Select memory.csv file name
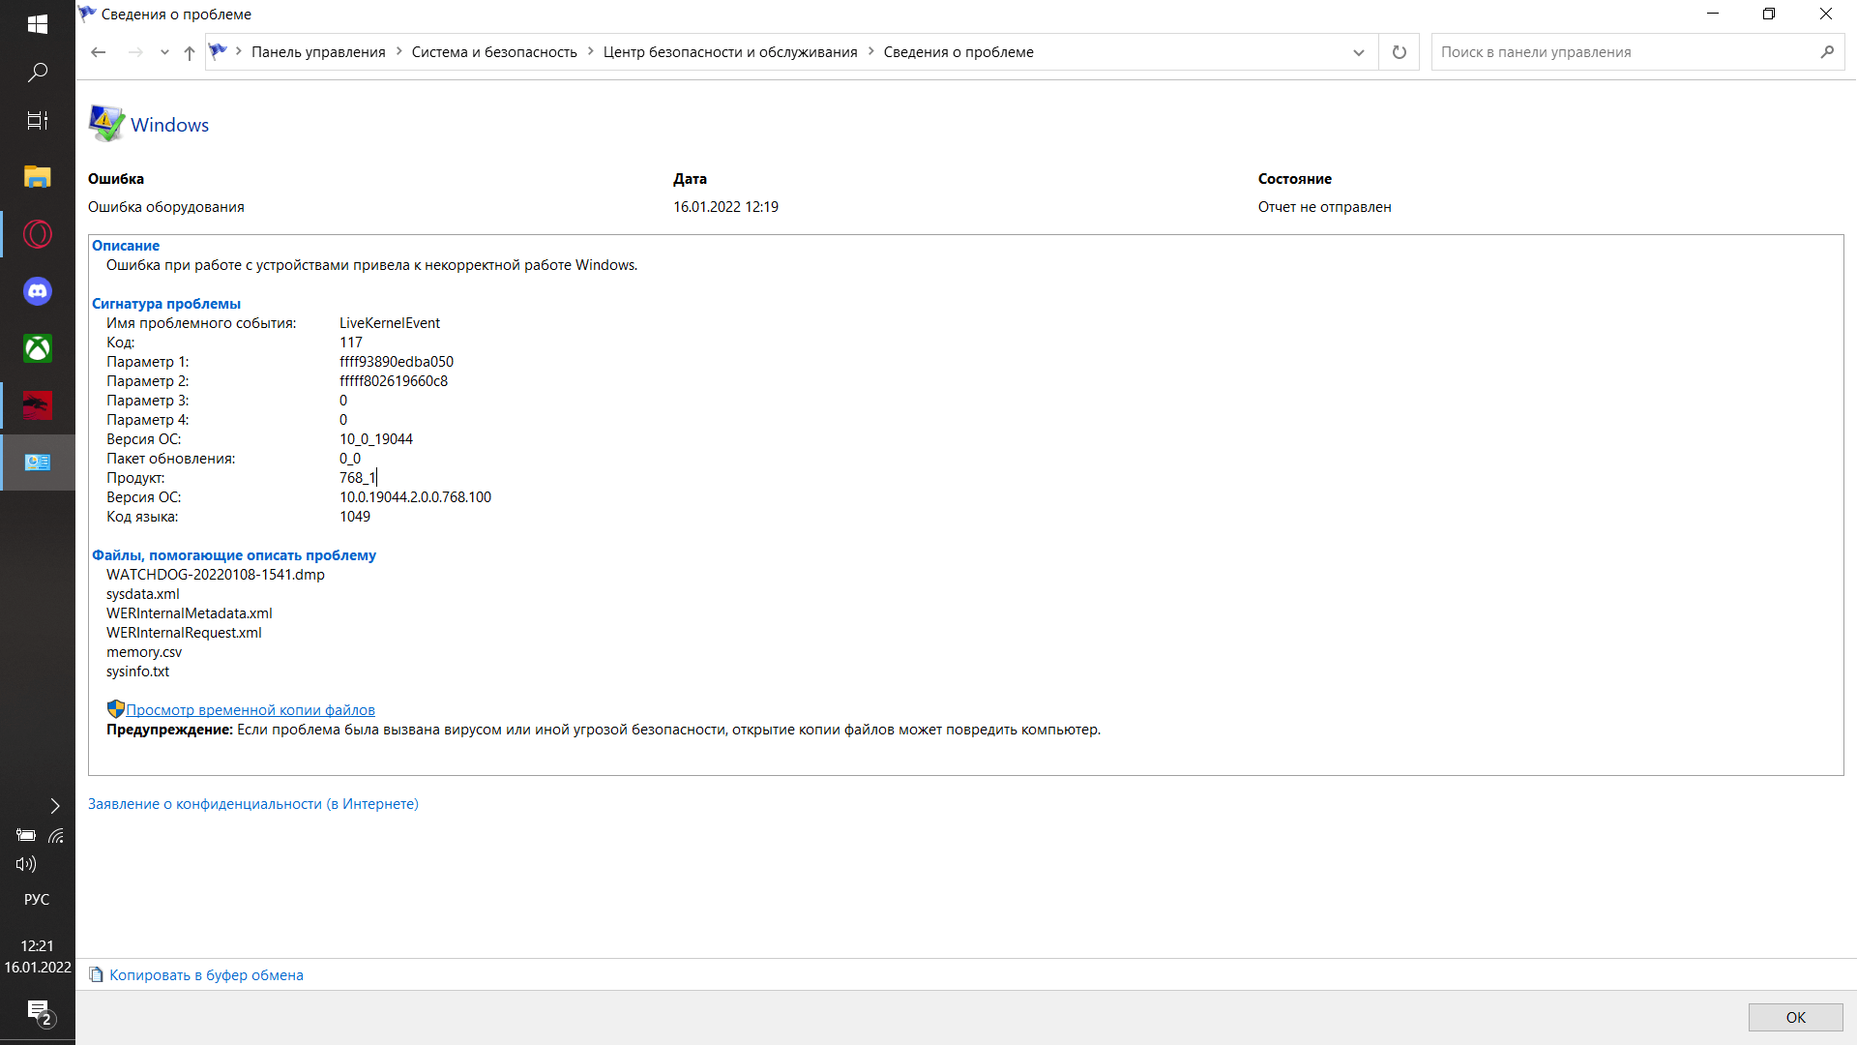Viewport: 1857px width, 1045px height. [144, 652]
